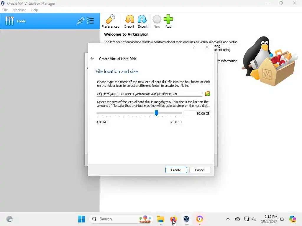Click the Welcome to VirtualBox! heading
This screenshot has height=226, width=302.
coord(126,34)
